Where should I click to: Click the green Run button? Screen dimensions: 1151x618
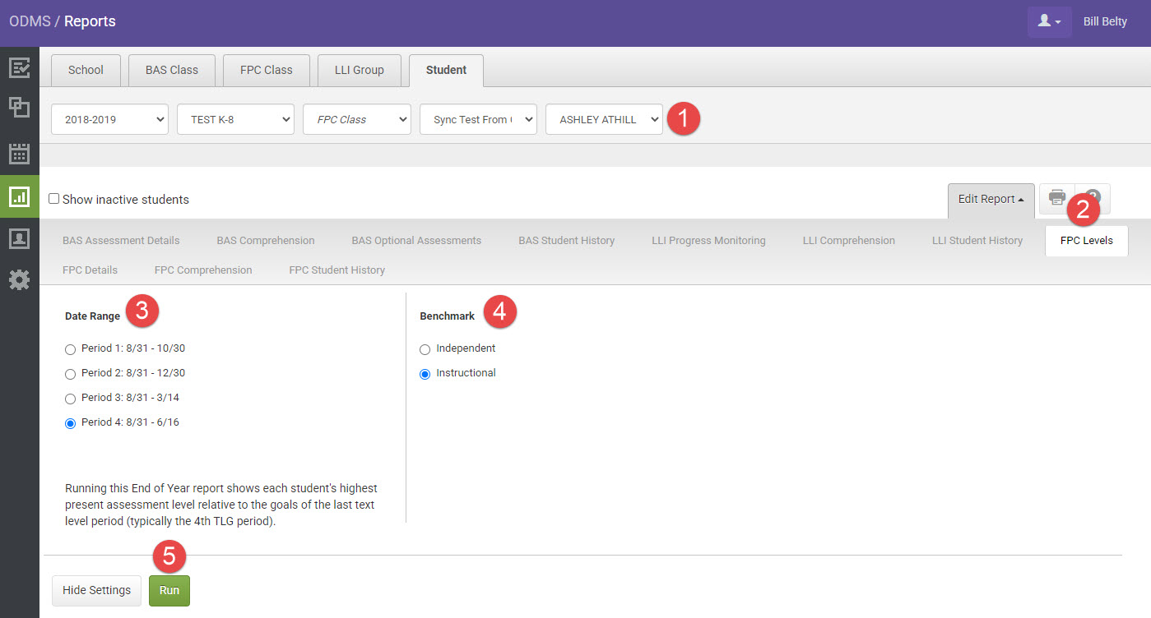(x=169, y=590)
